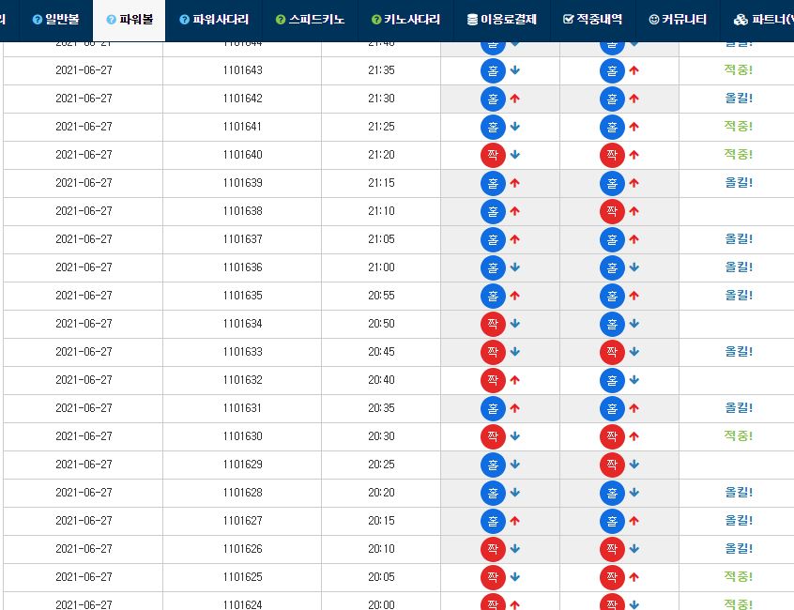Click date cell in row 1101639
794x610 pixels.
point(84,183)
